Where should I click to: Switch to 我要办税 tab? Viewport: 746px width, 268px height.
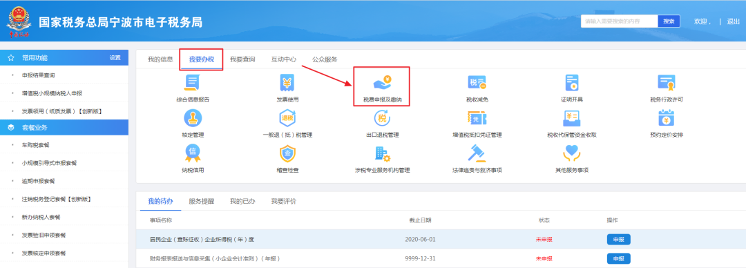[x=201, y=59]
